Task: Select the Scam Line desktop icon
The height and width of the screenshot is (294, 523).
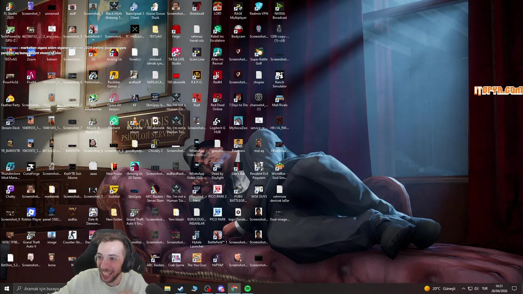Action: point(197,54)
